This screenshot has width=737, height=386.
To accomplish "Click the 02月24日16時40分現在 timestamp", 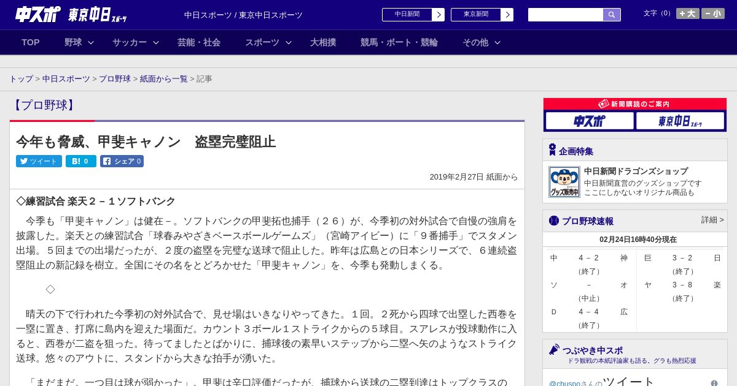I will click(638, 240).
